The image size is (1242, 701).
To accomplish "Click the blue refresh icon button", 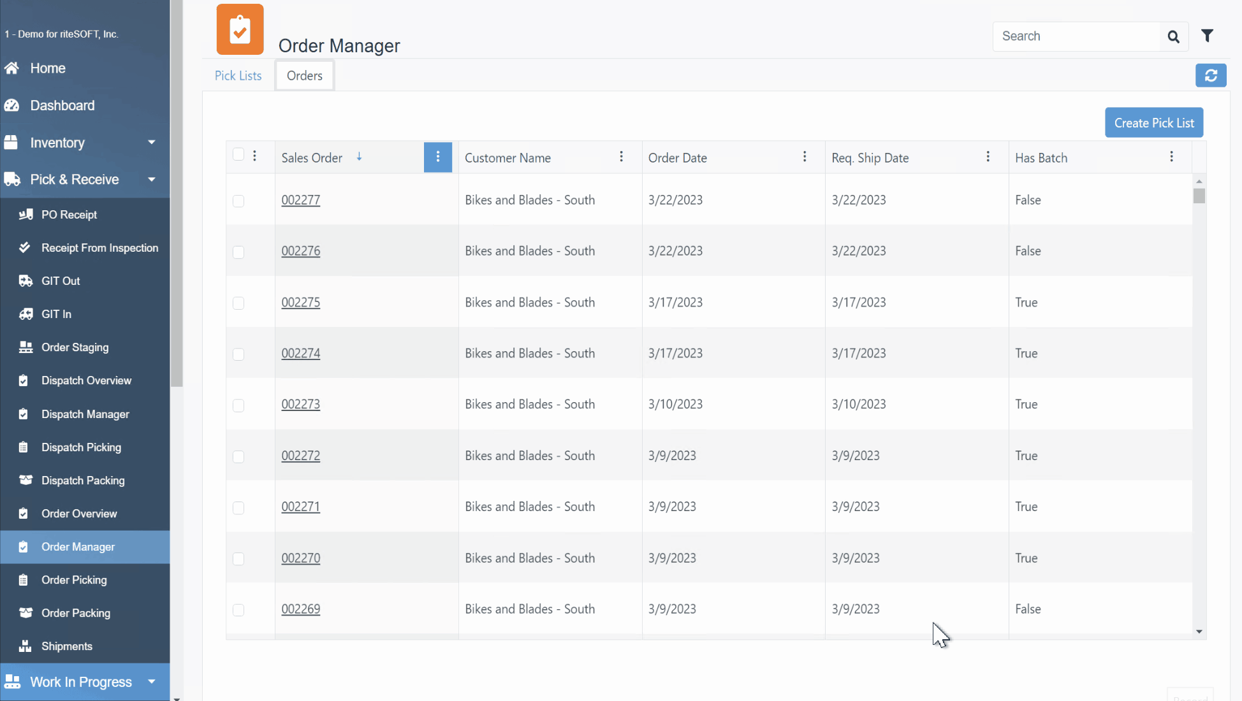I will pos(1211,76).
